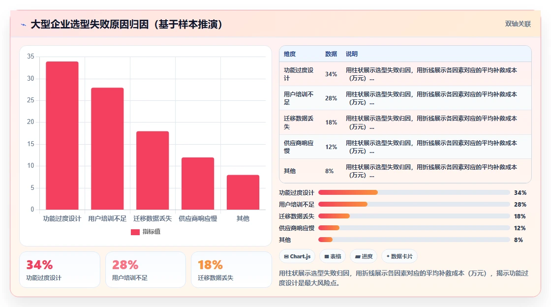Click 功能过度设计 in the table's 维度 column
Screen dimensions: 551x307
299,74
